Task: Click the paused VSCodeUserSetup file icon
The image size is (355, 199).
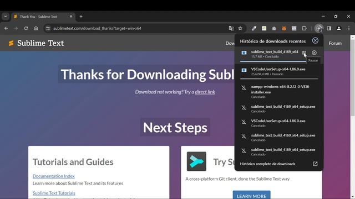Action: pos(244,70)
